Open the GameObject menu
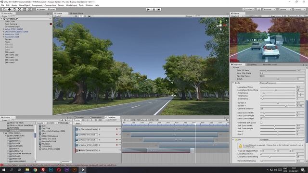Screen dimensions: 308x173 click(25, 5)
